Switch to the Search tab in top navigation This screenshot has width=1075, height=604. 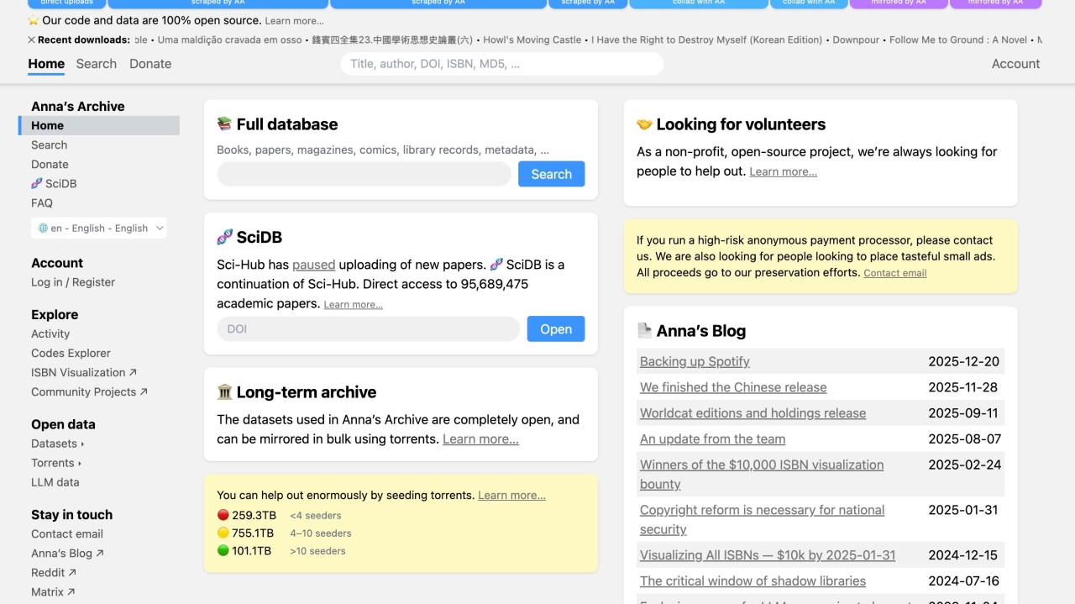click(96, 64)
